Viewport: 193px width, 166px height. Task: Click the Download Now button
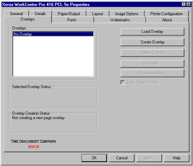(x=152, y=73)
